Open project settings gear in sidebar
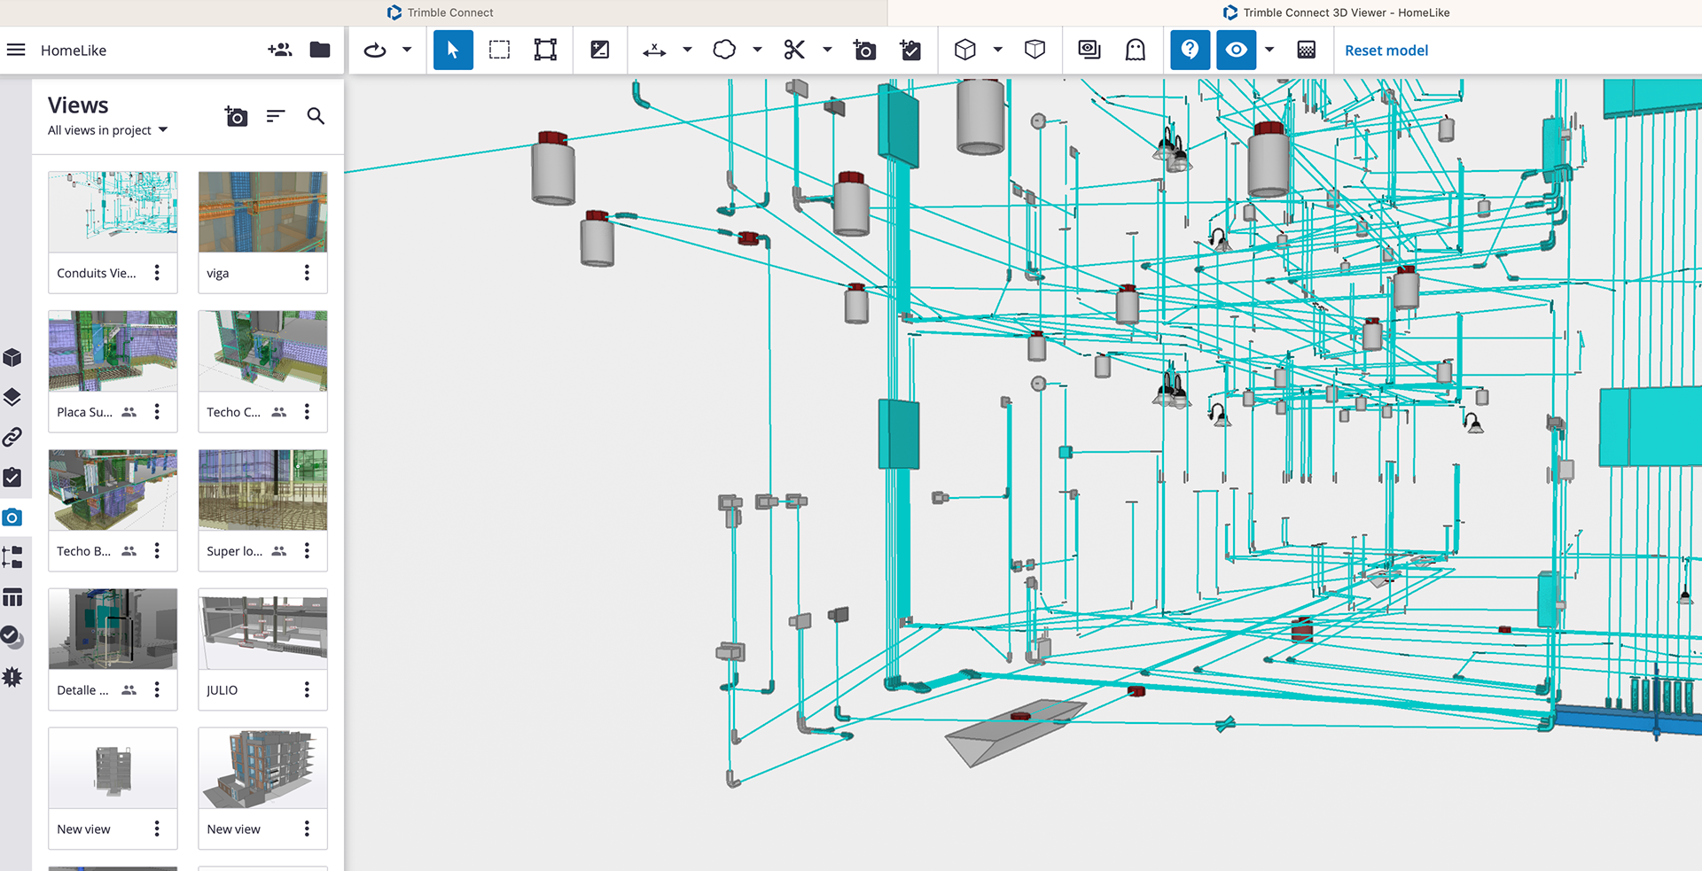The height and width of the screenshot is (871, 1702). click(x=12, y=677)
